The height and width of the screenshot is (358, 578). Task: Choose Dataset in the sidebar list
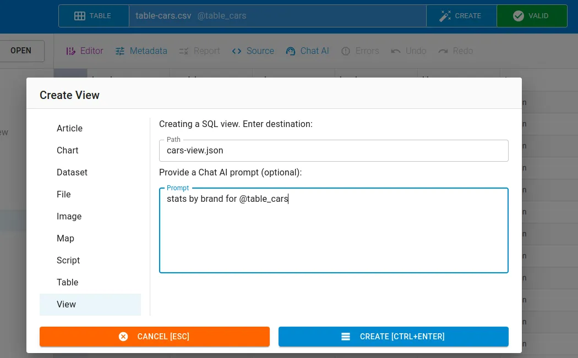pos(72,172)
